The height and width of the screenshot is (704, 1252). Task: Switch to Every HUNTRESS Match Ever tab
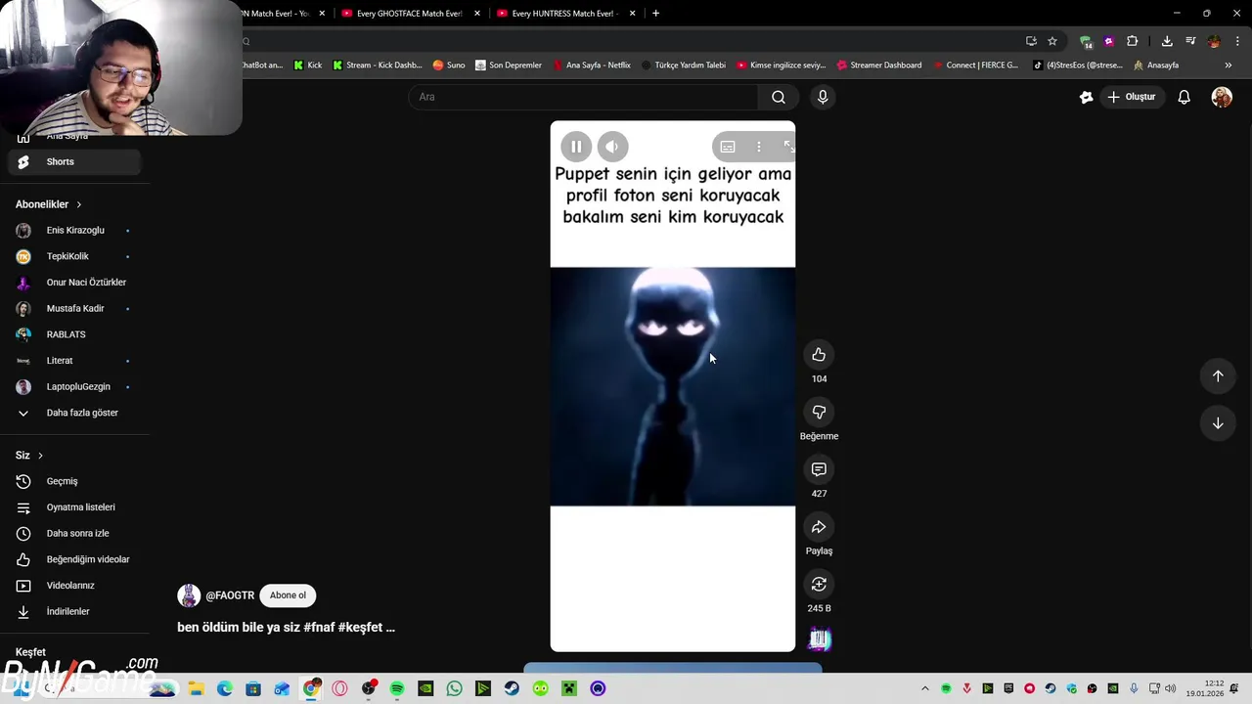(x=565, y=14)
